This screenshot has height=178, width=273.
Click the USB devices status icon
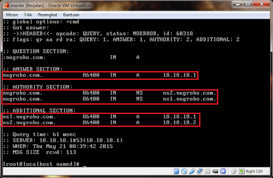[x=192, y=171]
